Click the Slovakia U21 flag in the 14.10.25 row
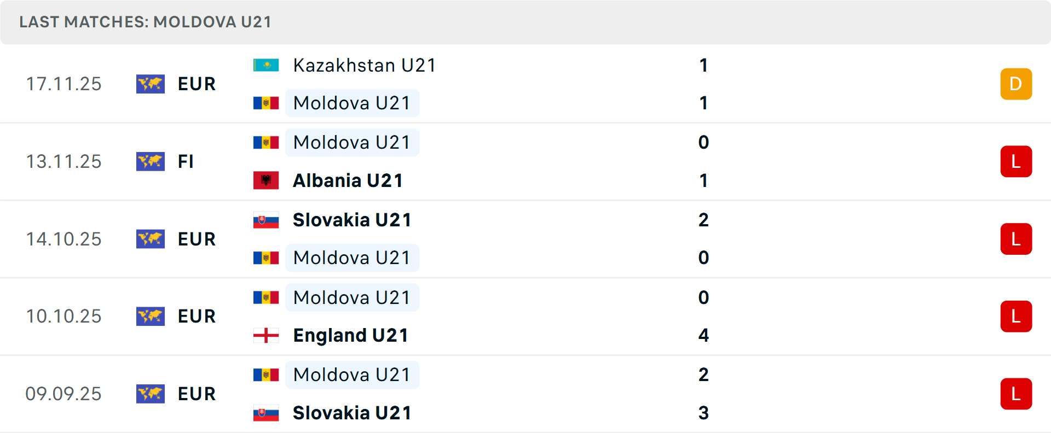The width and height of the screenshot is (1051, 433). 266,220
